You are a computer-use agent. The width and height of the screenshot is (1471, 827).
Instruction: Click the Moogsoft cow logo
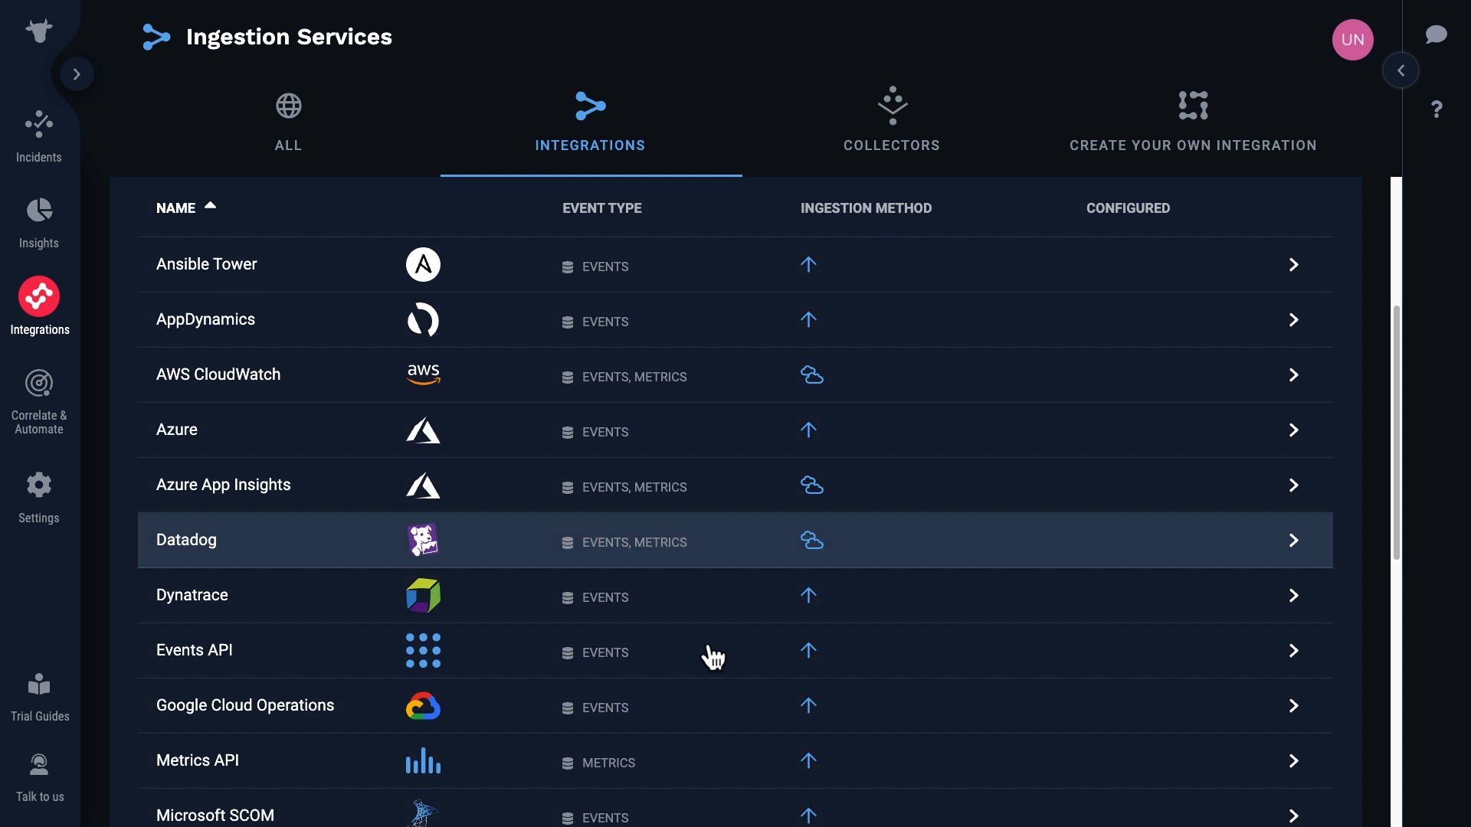pos(38,31)
